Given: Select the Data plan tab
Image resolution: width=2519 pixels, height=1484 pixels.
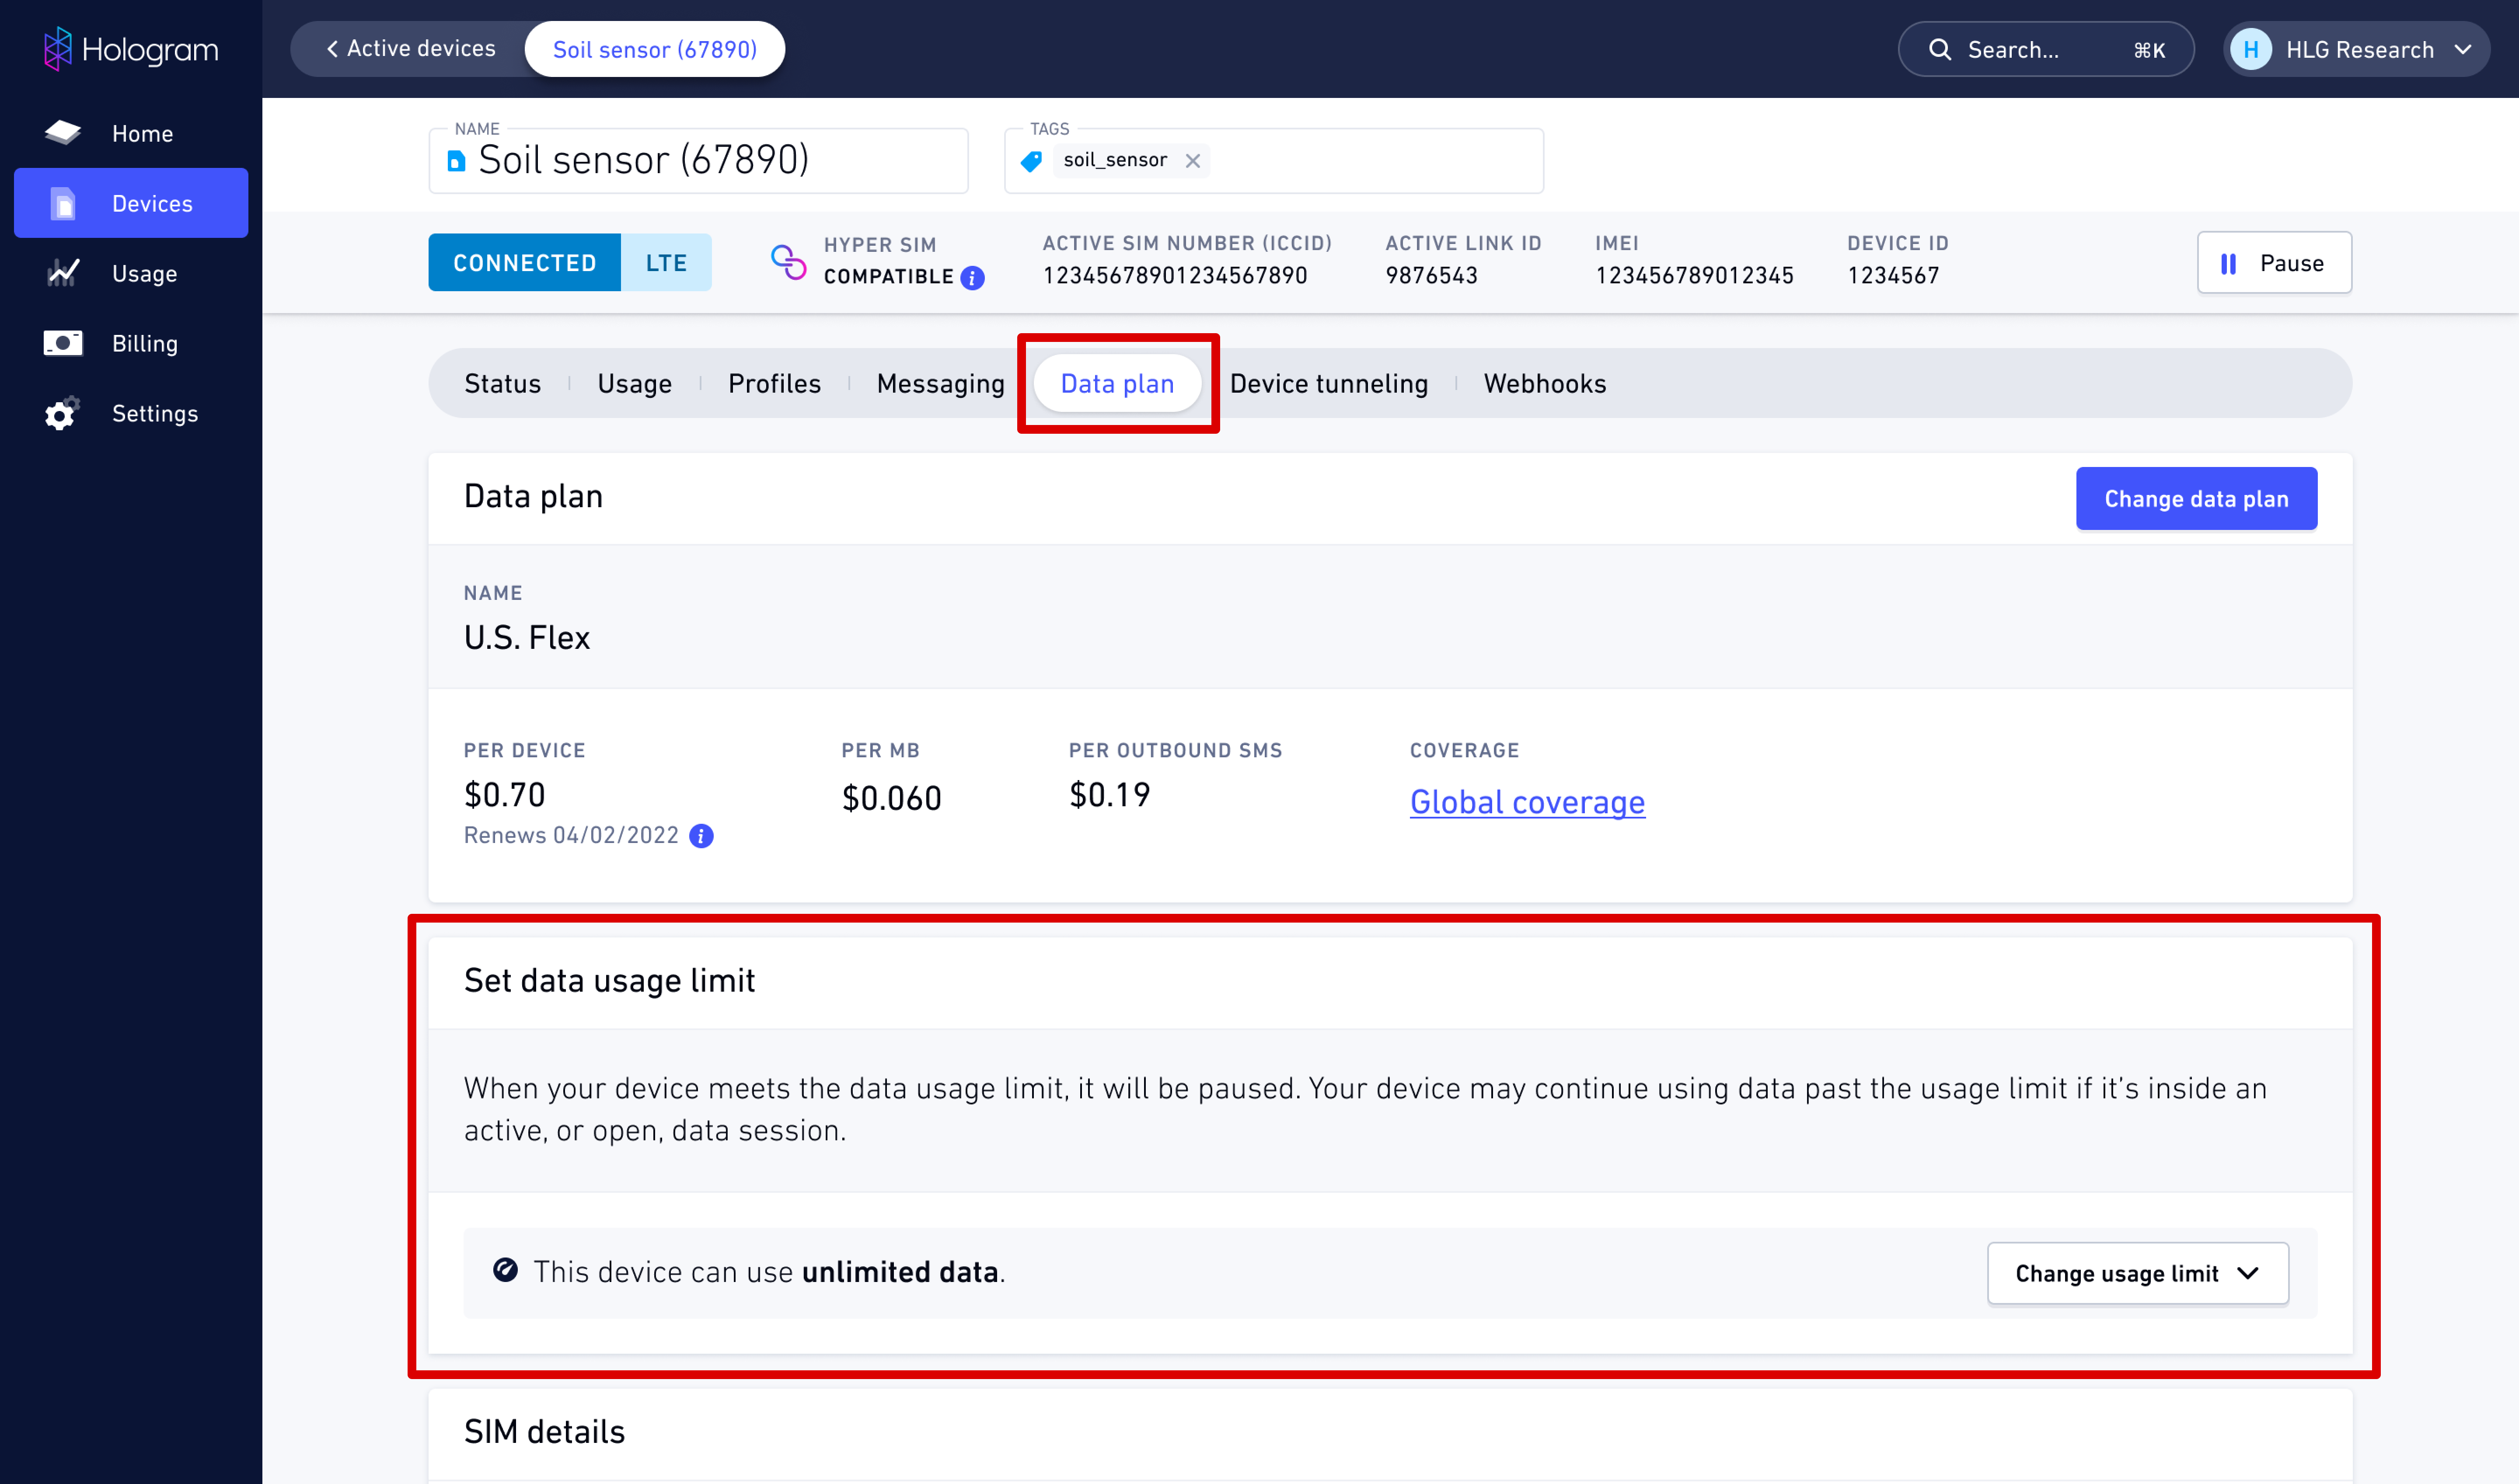Looking at the screenshot, I should (1117, 383).
